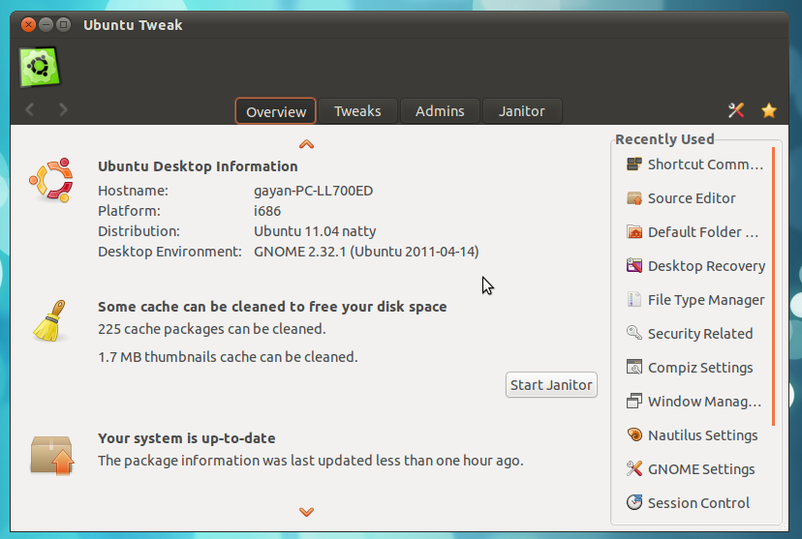Click Ubuntu Desktop Information heading

(x=198, y=166)
